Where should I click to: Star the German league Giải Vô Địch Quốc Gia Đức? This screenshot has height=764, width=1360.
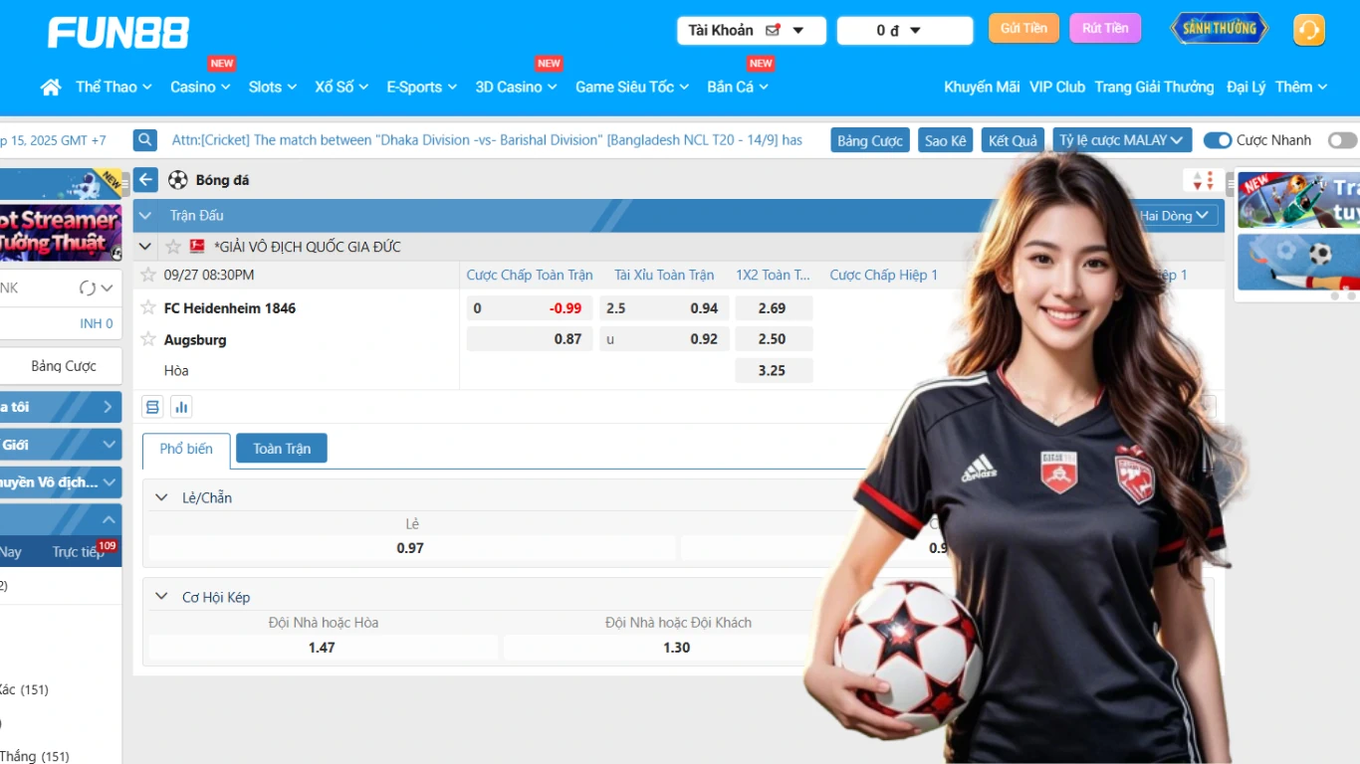[x=173, y=247]
